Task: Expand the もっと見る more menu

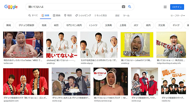Action: pos(101,16)
